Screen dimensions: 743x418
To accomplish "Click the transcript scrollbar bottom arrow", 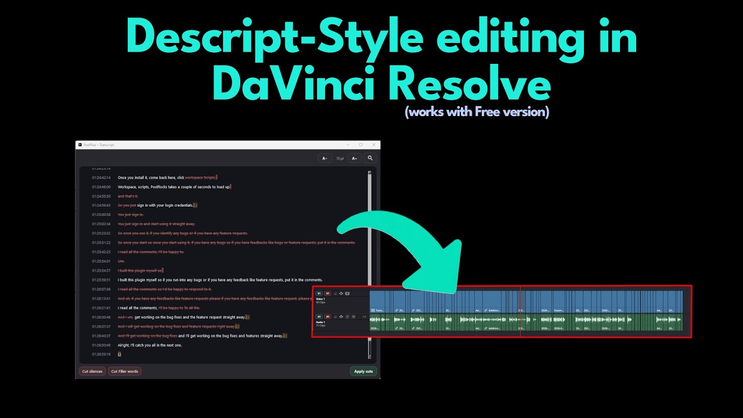I will click(369, 357).
